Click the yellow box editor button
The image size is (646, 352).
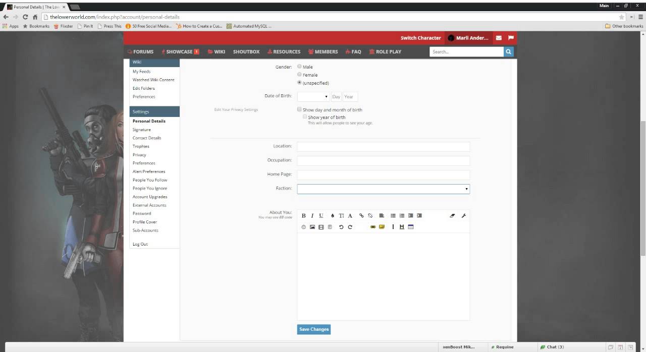point(382,227)
